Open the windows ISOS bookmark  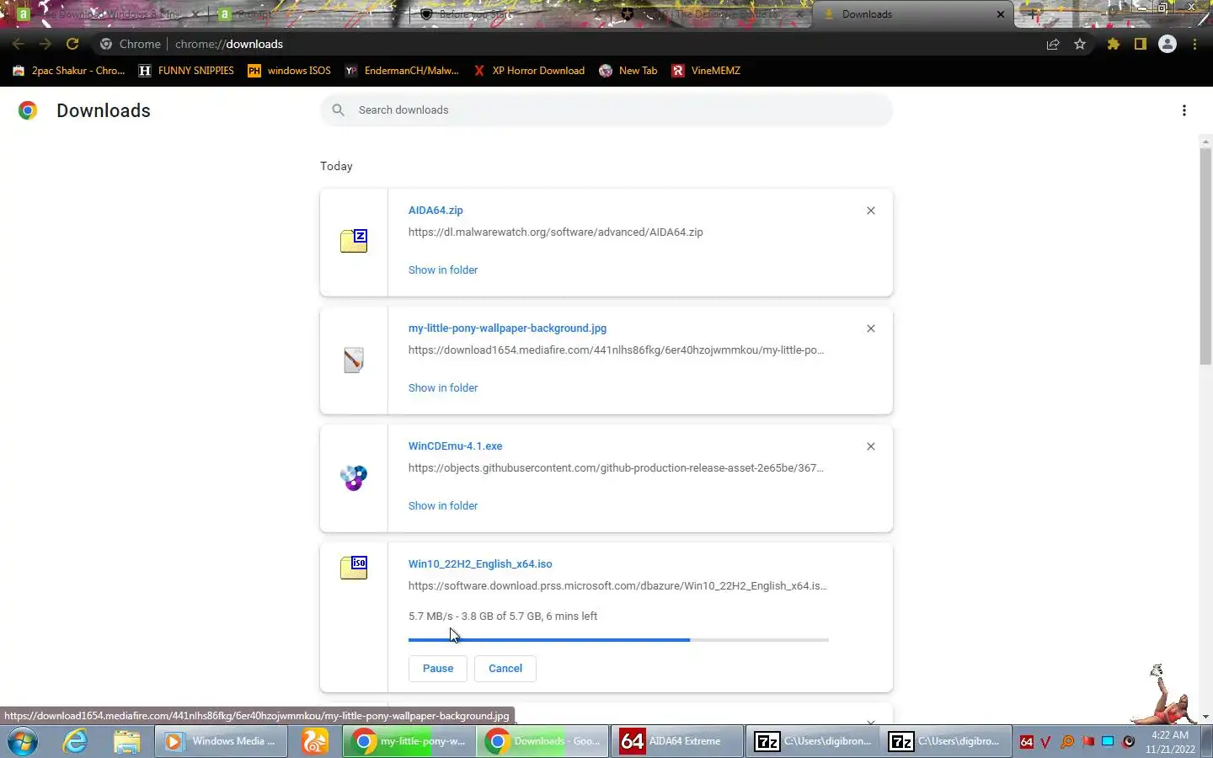(x=289, y=71)
